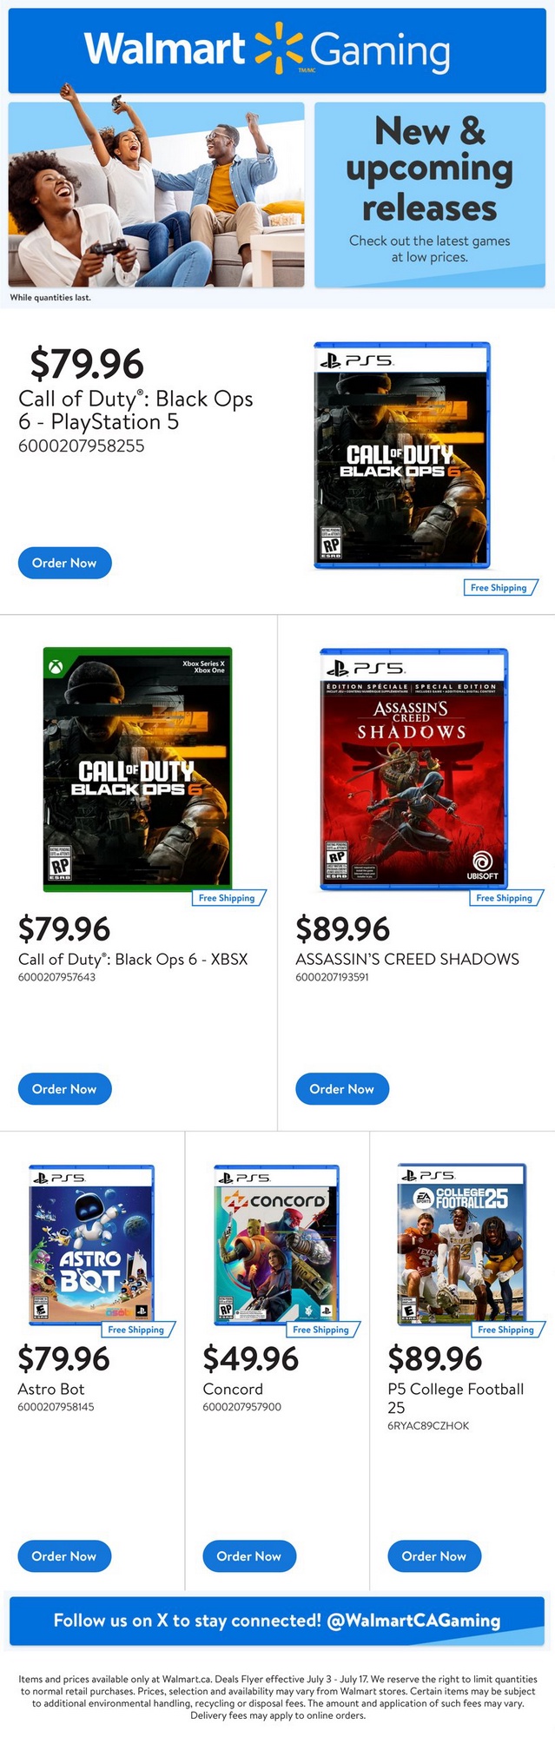Select the Concord game cover
This screenshot has height=1737, width=555.
pos(276,1244)
